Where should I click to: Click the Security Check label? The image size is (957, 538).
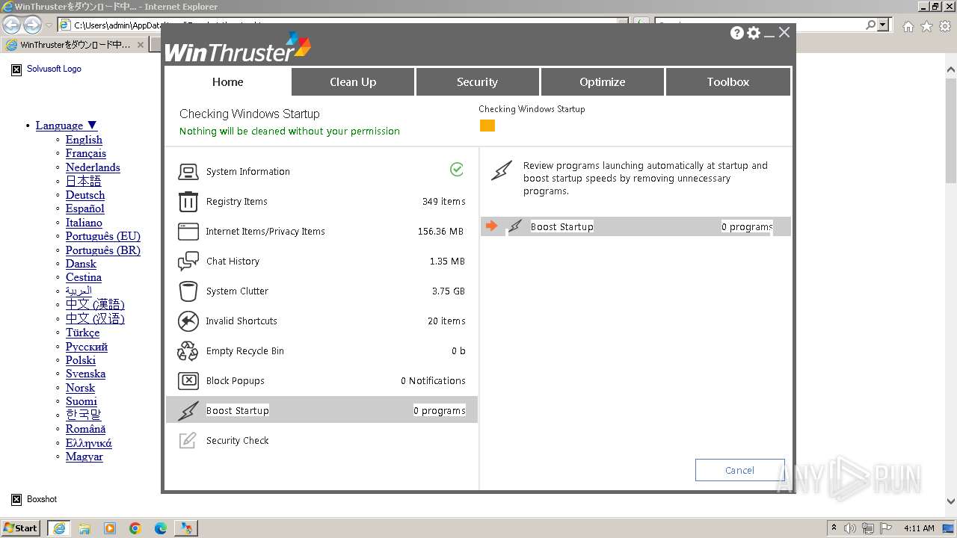click(x=238, y=441)
